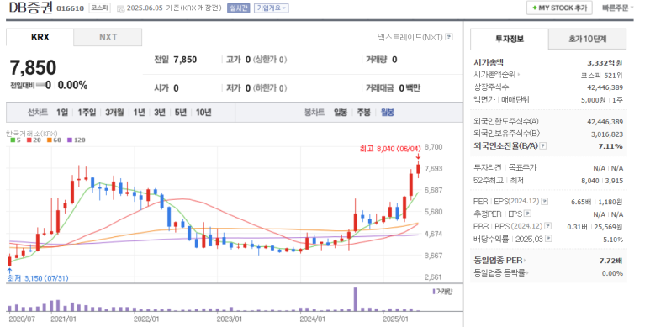Click the 상장주식수 value 42,446,389
This screenshot has width=650, height=327.
pos(605,87)
